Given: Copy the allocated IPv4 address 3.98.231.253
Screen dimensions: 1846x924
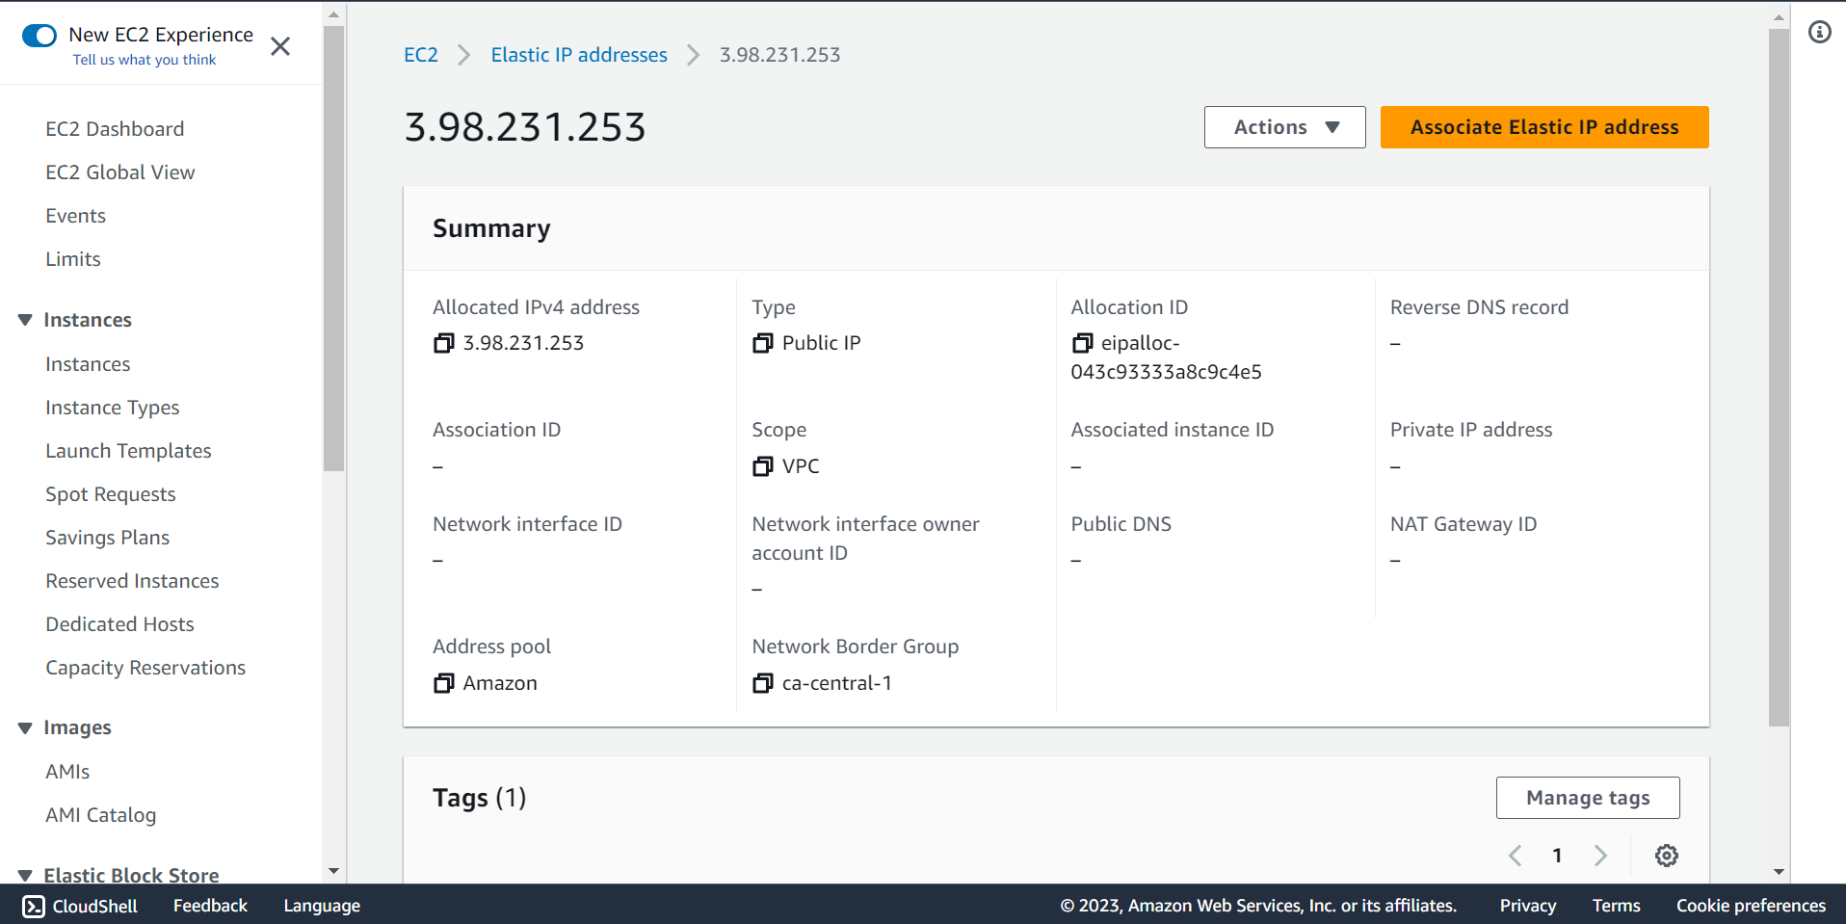Looking at the screenshot, I should coord(443,343).
